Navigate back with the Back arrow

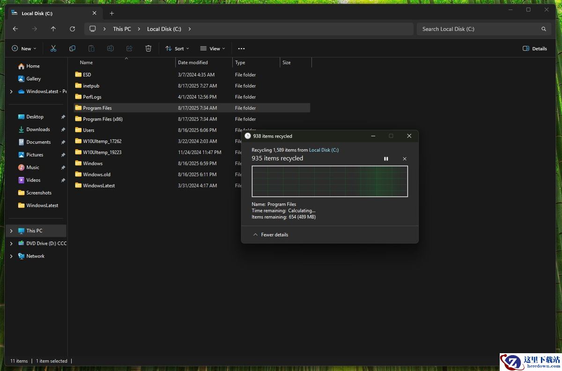[x=15, y=29]
